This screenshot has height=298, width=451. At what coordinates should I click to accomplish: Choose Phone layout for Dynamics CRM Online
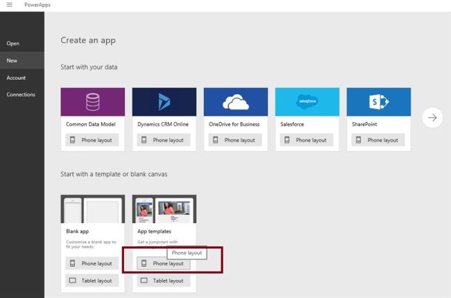(163, 140)
